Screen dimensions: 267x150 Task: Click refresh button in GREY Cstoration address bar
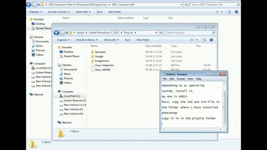[186, 5]
